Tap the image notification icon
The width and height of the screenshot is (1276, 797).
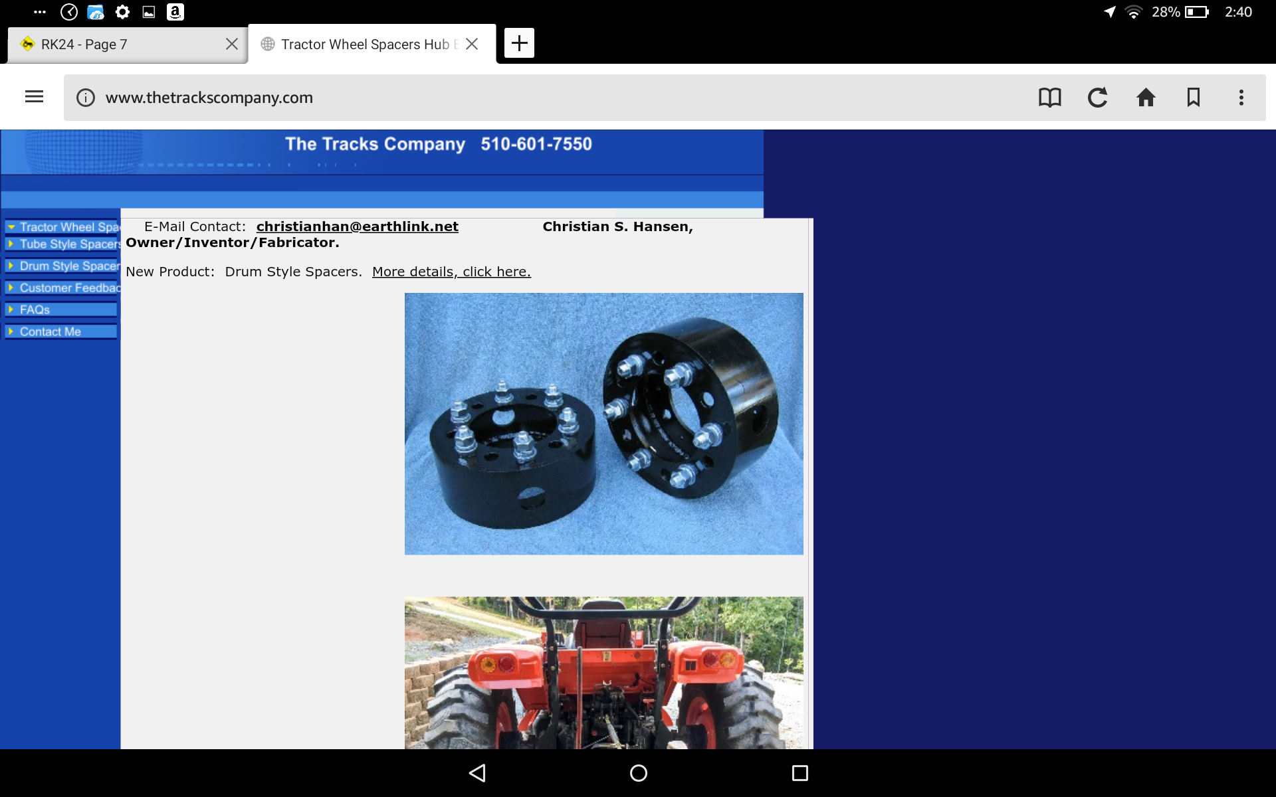click(149, 12)
